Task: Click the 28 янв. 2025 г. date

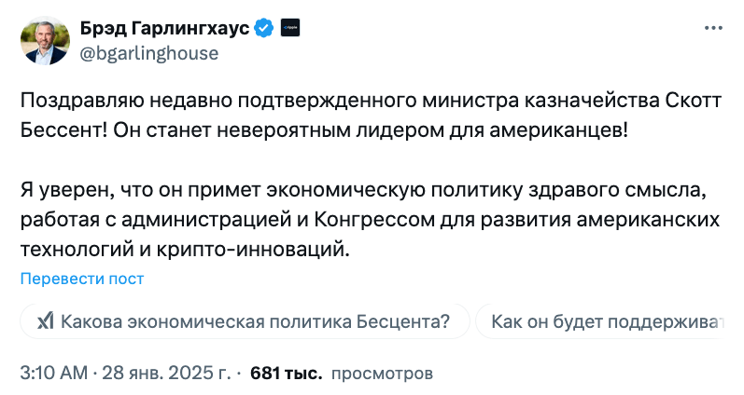Action: (166, 373)
